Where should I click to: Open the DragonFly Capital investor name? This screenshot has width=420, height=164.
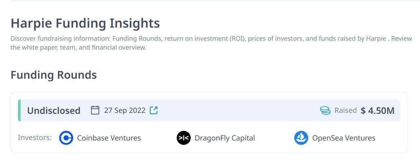225,138
